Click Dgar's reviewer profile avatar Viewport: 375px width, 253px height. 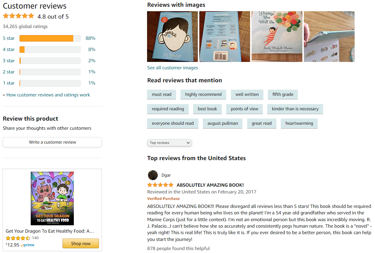(x=153, y=175)
